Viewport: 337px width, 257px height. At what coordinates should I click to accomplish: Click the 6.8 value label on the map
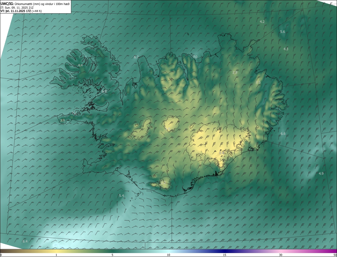pos(104,91)
